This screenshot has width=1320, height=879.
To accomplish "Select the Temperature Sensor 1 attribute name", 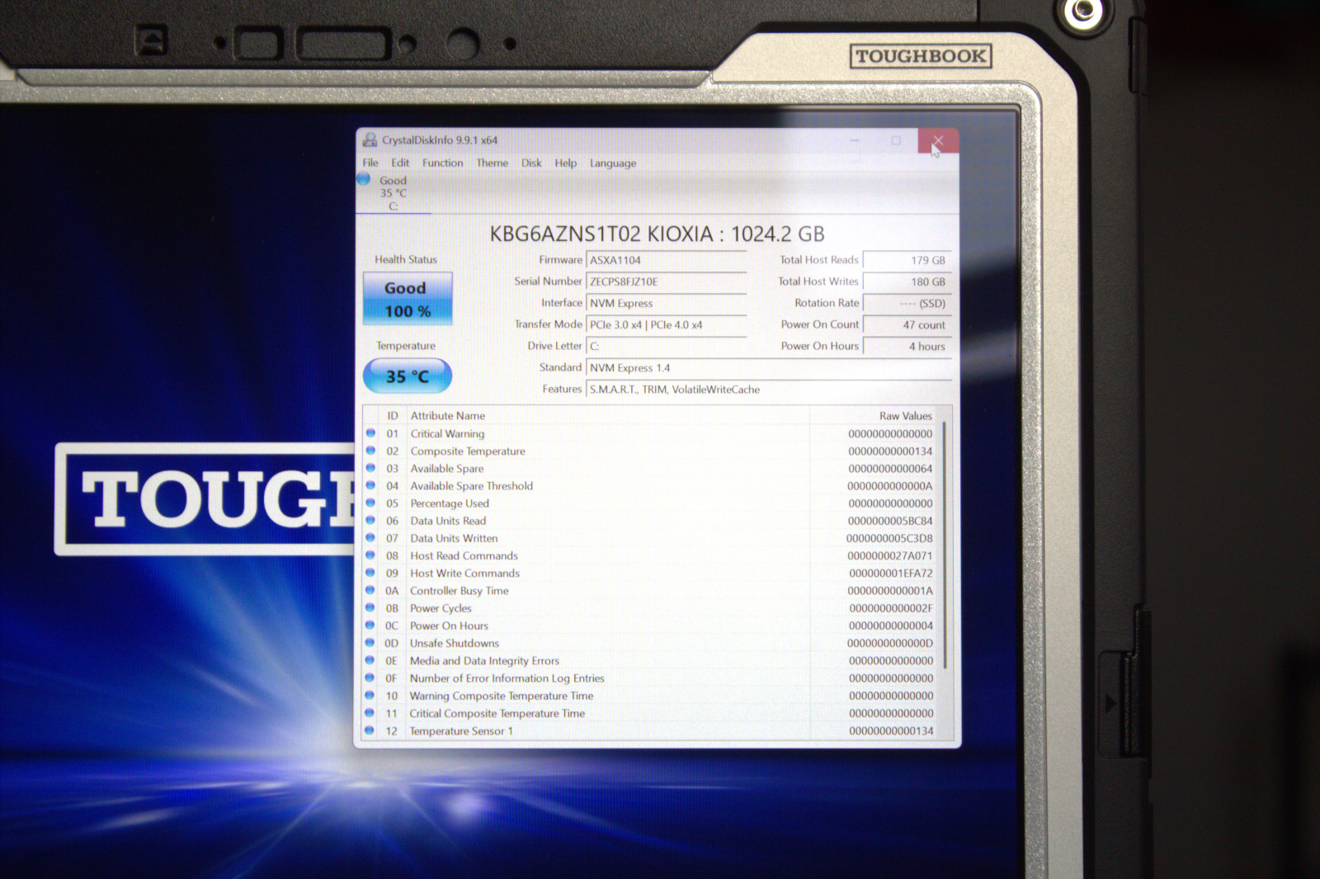I will tap(461, 731).
